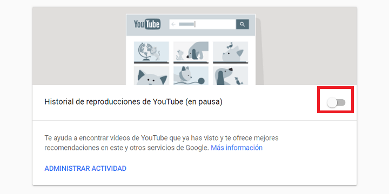Viewport: 389px width, 194px height.
Task: Click 'Historial de reproducciones de YouTube (en pausa)' heading
Action: (x=133, y=102)
